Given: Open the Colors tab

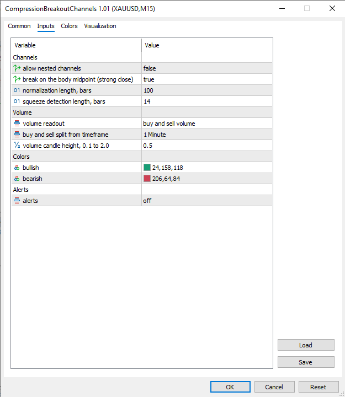Looking at the screenshot, I should click(69, 26).
